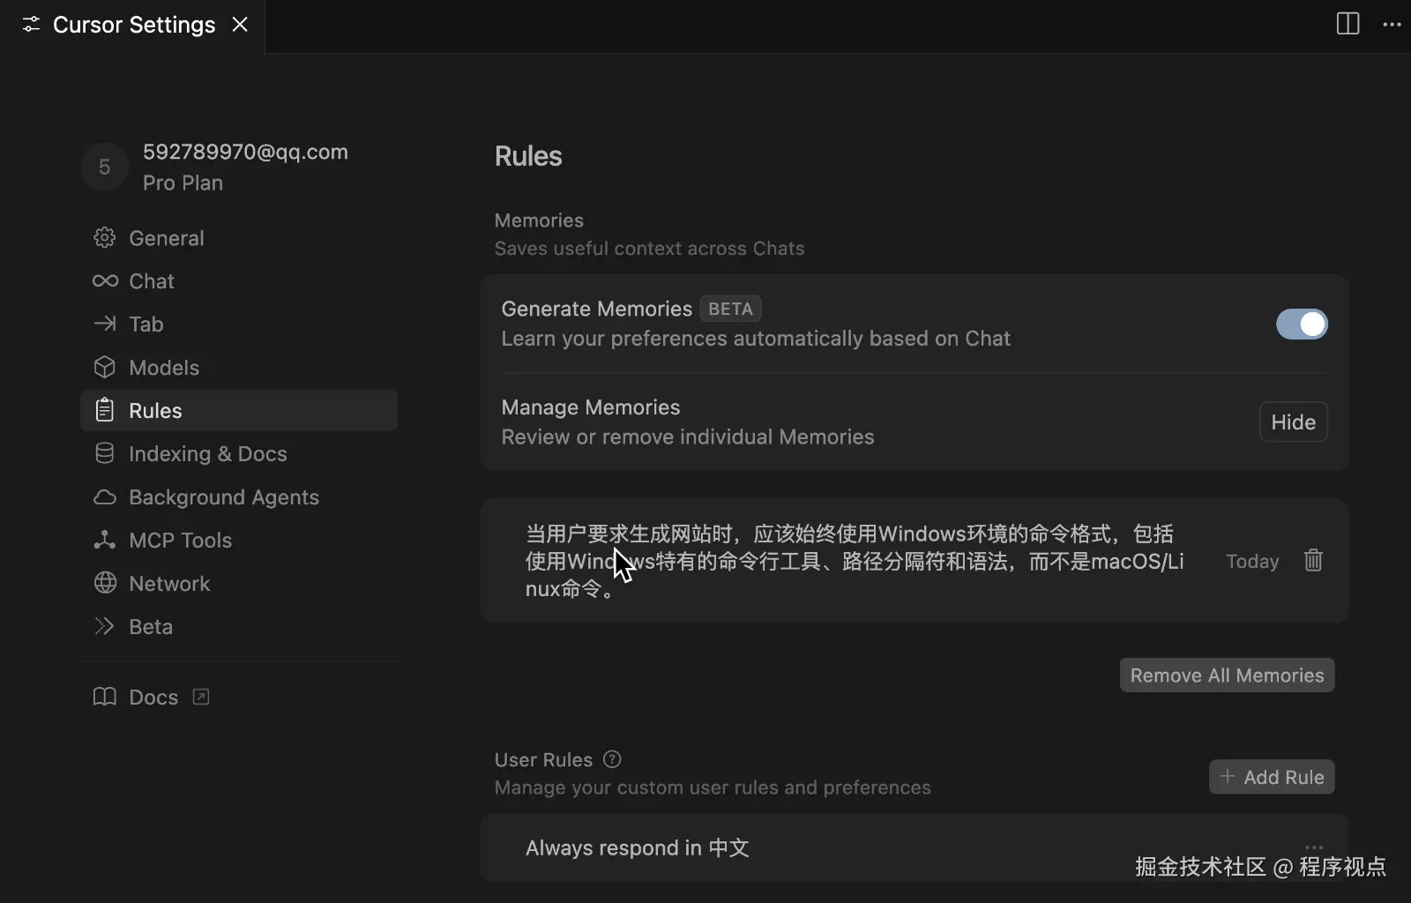
Task: Click the Background Agents cloud icon
Action: click(x=105, y=497)
